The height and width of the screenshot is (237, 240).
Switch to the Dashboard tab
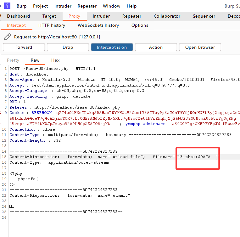pyautogui.click(x=18, y=16)
